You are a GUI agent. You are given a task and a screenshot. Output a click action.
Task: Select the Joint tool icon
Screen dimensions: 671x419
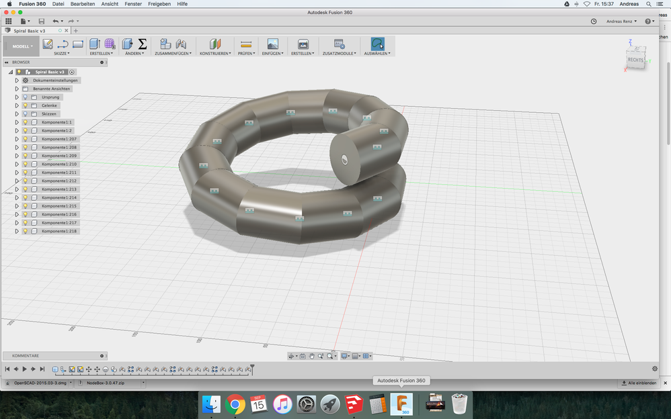(x=181, y=44)
